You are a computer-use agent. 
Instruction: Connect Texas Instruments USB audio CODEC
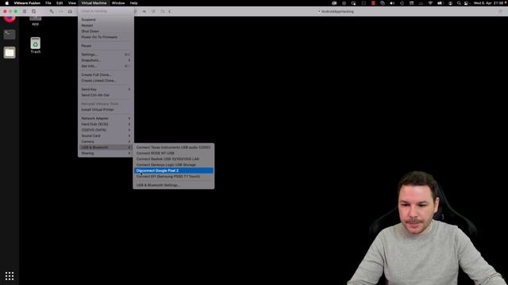click(x=173, y=147)
